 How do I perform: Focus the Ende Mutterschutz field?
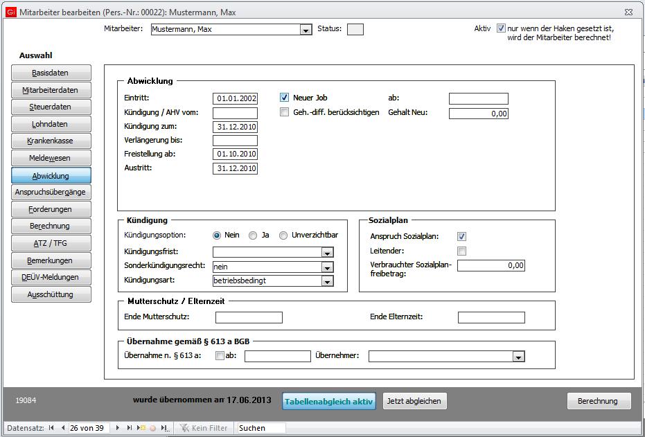tap(249, 317)
